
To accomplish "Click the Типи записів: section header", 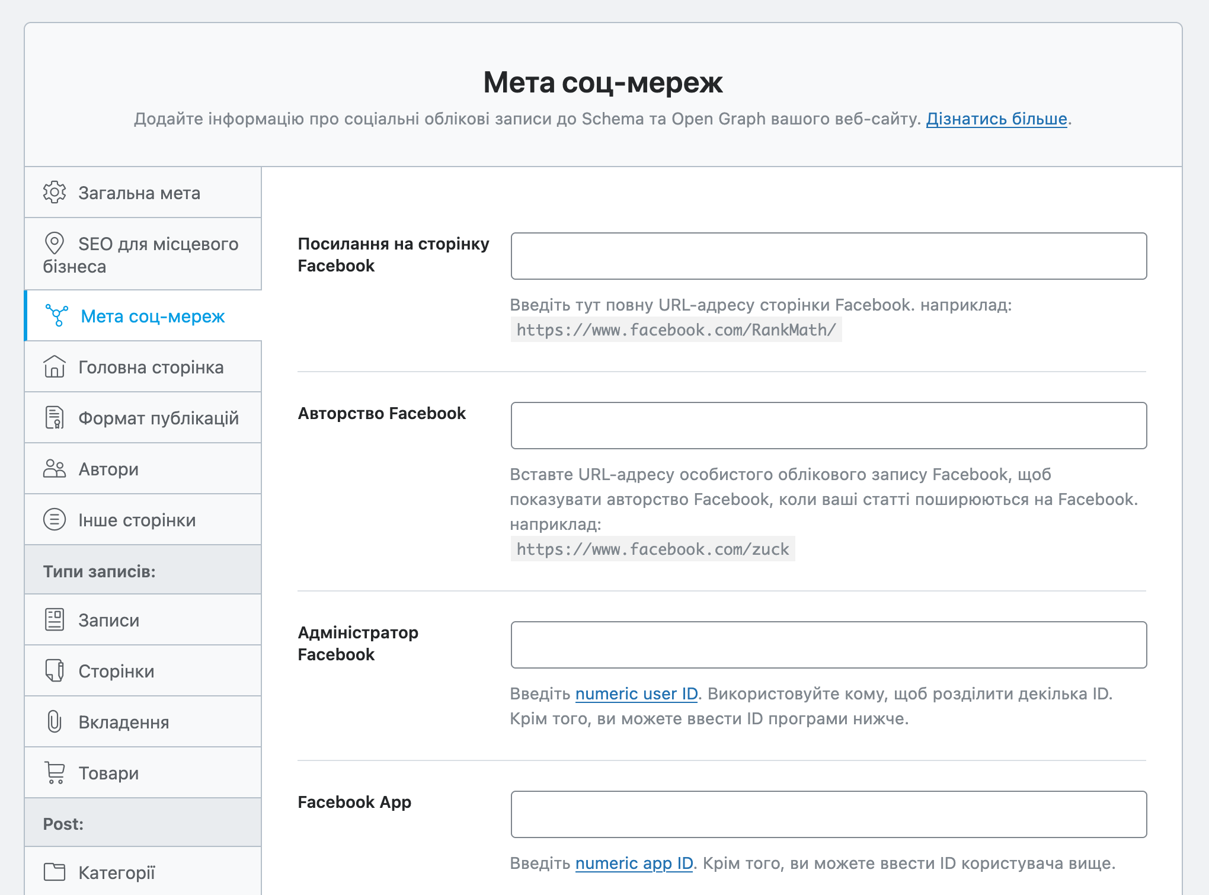I will [143, 571].
